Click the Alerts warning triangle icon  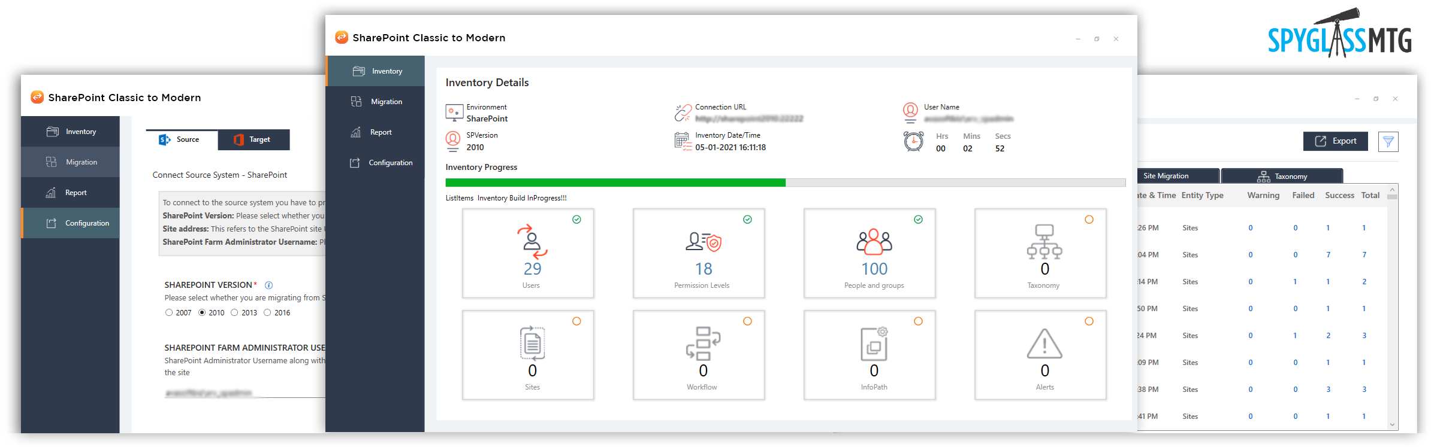[x=1044, y=343]
